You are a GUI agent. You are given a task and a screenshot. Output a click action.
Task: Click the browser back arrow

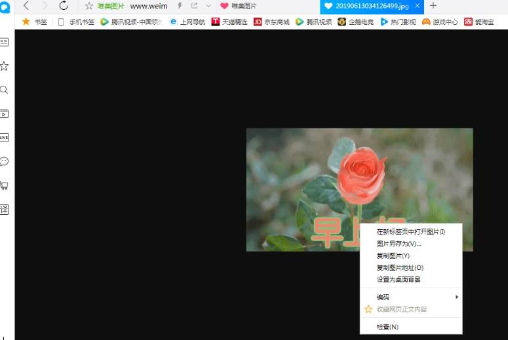[x=26, y=6]
